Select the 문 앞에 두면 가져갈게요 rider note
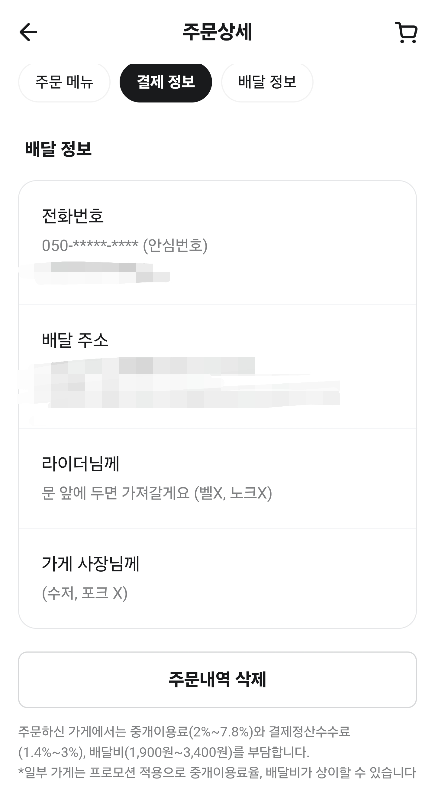 pos(156,493)
